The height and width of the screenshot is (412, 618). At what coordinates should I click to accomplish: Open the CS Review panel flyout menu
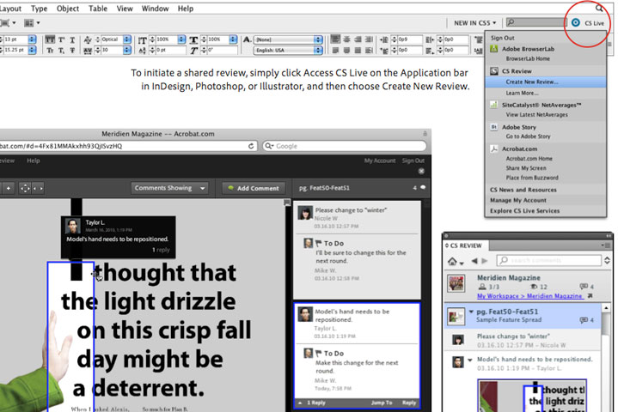pos(606,245)
